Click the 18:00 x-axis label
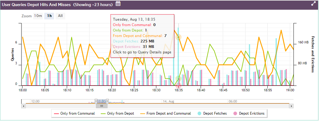319x121 pixels. pyautogui.click(x=22, y=90)
